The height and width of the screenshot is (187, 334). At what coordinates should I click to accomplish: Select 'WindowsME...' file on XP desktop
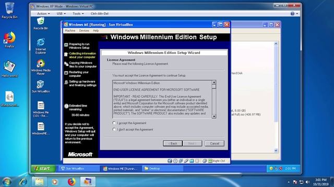tap(41, 129)
